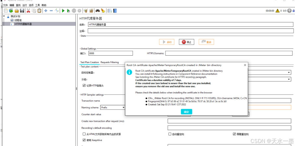Viewport: 295px width, 146px height.
Task: Click the 启动 start button
Action: click(x=167, y=42)
